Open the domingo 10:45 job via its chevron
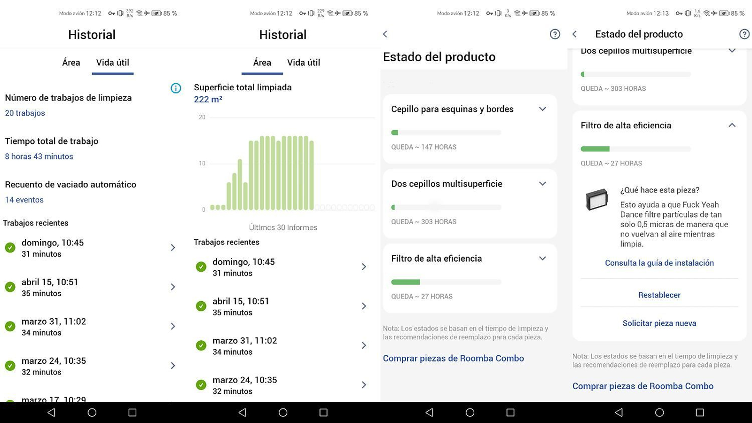The height and width of the screenshot is (423, 752). tap(173, 248)
